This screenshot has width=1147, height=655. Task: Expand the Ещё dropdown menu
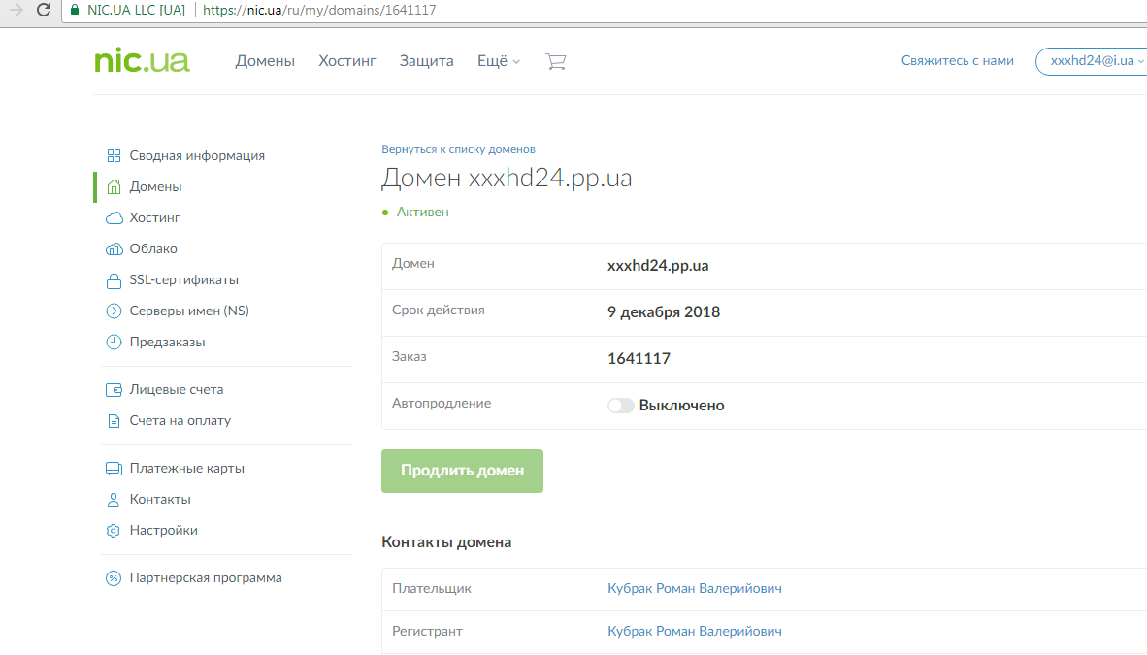pyautogui.click(x=499, y=61)
